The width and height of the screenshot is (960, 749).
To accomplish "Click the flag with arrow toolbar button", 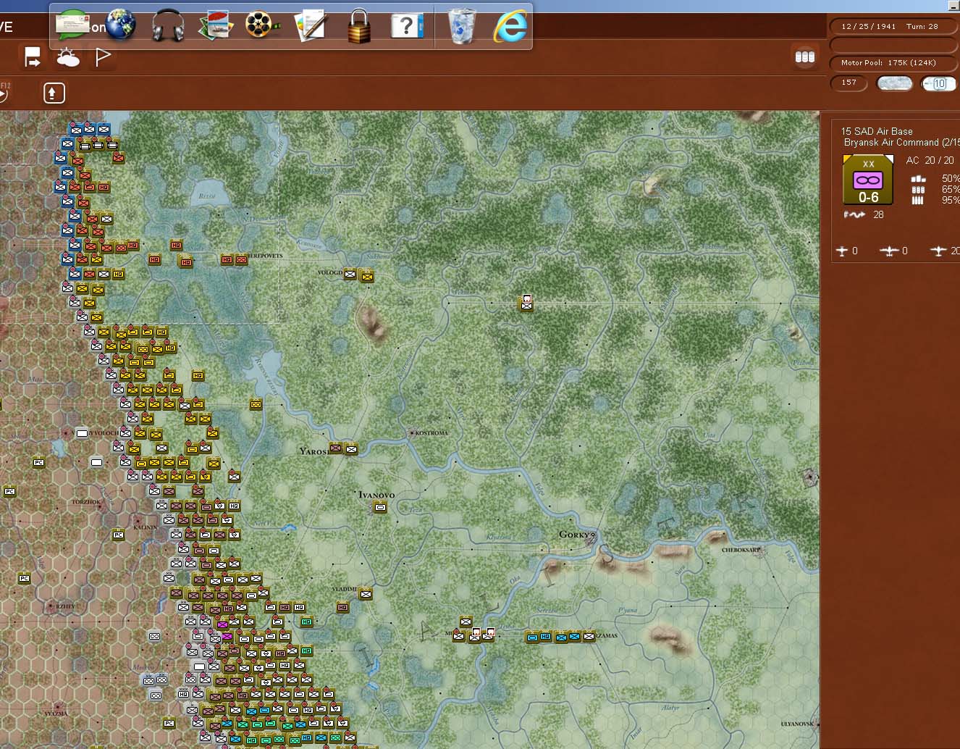I will (33, 57).
